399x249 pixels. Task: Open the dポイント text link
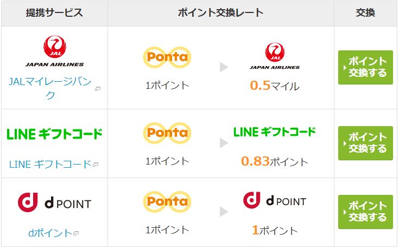pyautogui.click(x=50, y=233)
